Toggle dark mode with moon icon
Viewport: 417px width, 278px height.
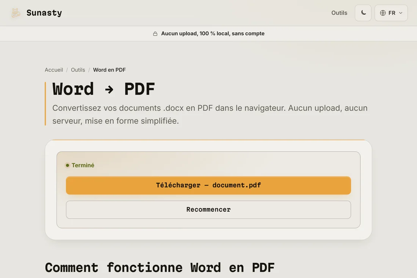click(x=363, y=13)
